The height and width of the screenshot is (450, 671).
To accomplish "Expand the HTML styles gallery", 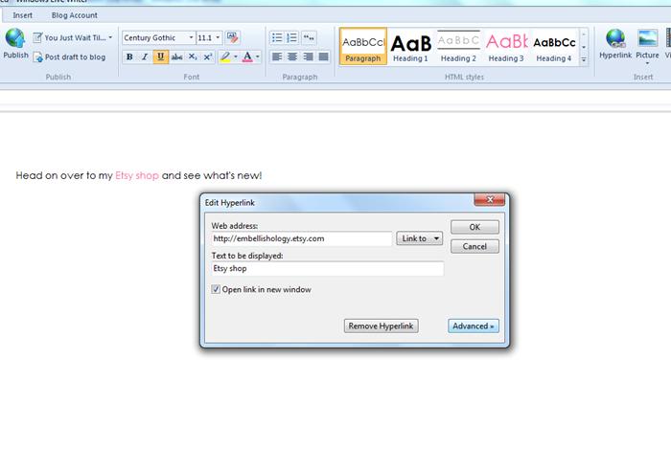I will 584,59.
